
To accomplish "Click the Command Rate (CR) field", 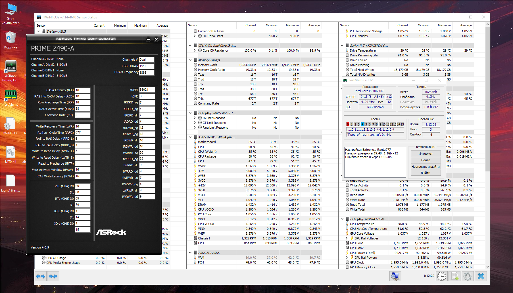I will pos(83,115).
